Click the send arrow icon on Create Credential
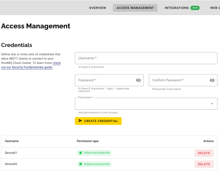 click(80, 121)
